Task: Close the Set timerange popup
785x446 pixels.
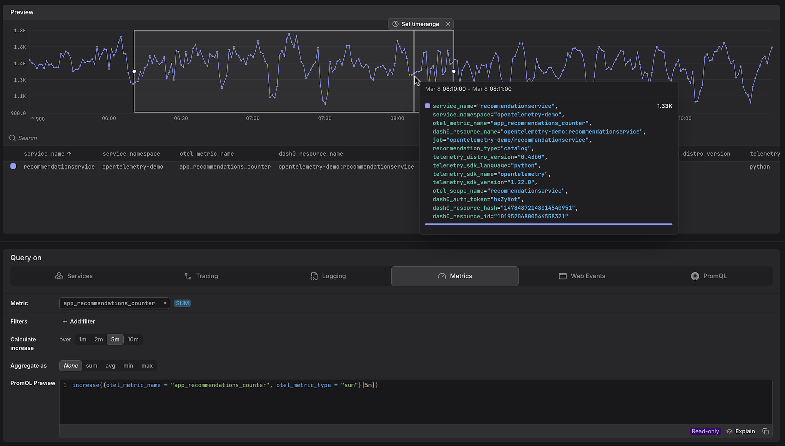Action: click(x=448, y=24)
